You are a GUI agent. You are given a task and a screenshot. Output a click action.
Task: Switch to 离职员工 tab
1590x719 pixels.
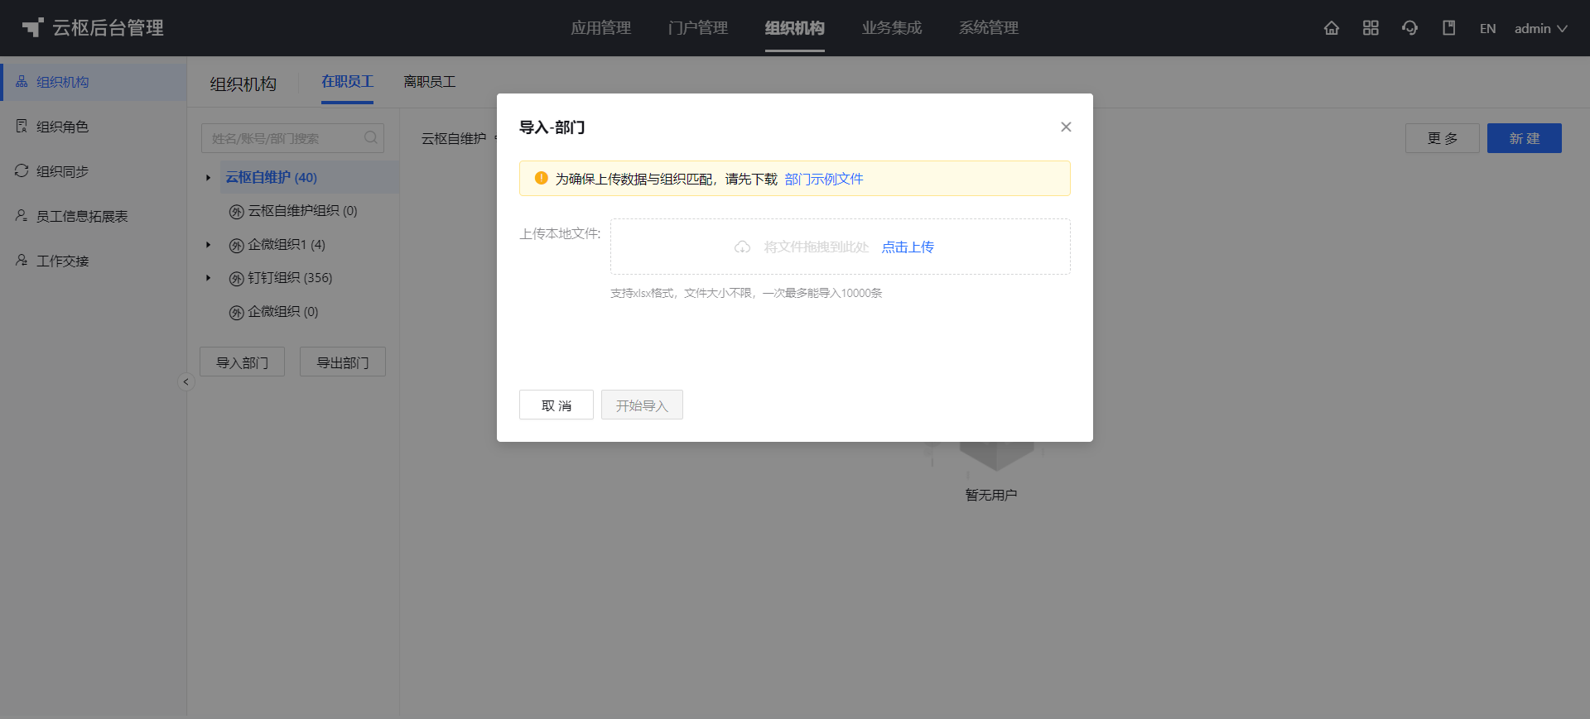[x=429, y=82]
